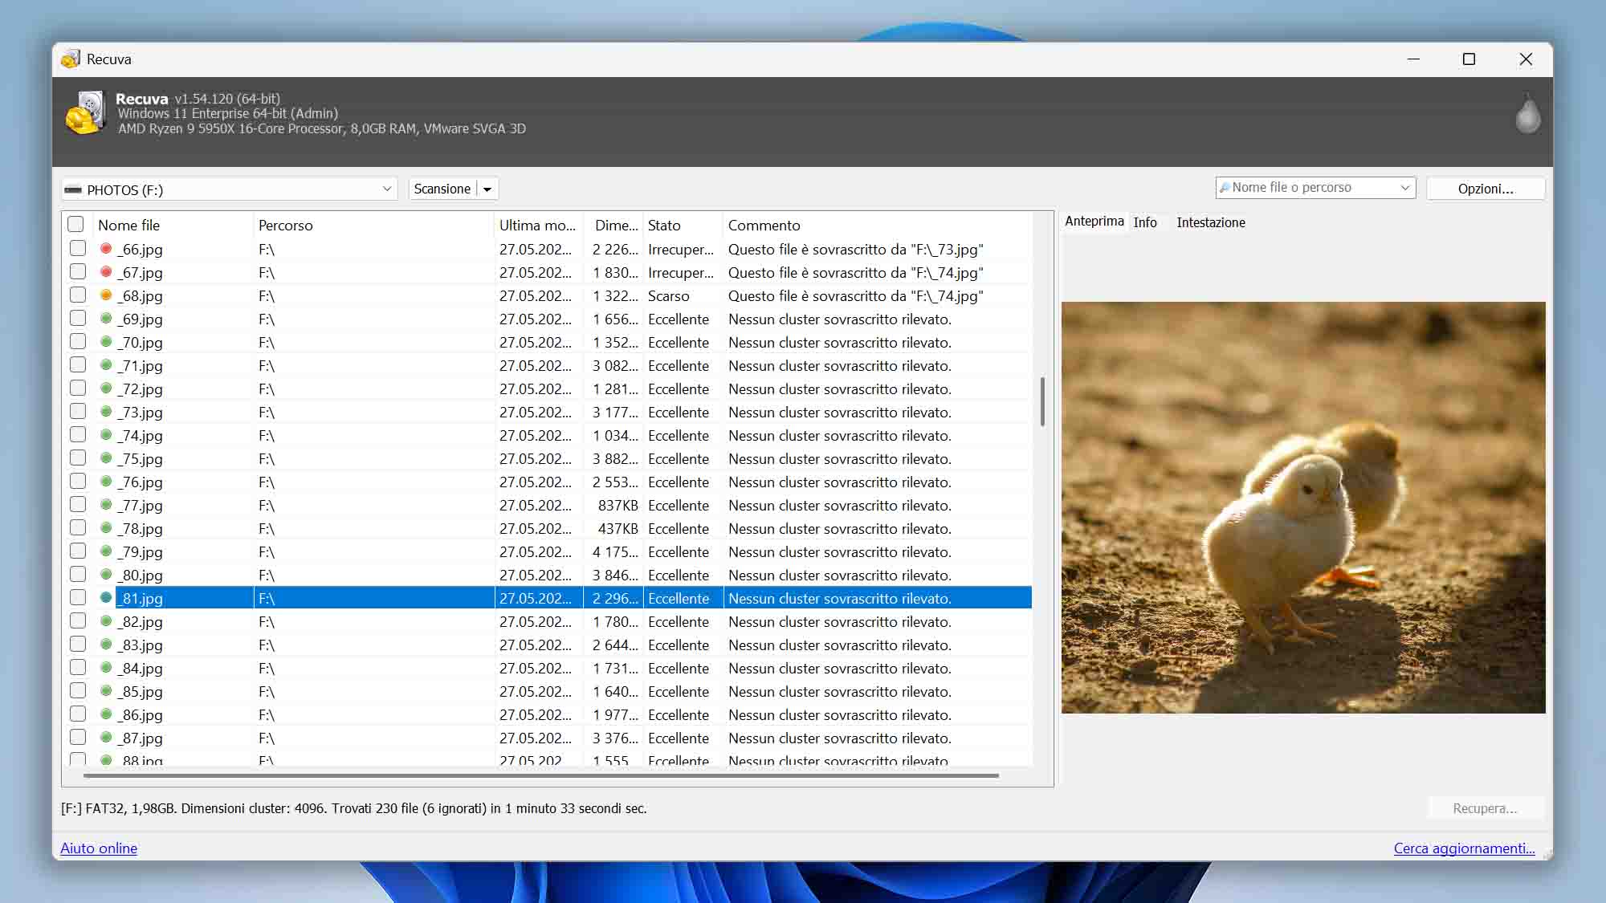Check the checkbox for _81.jpg
This screenshot has width=1606, height=903.
pos(77,597)
